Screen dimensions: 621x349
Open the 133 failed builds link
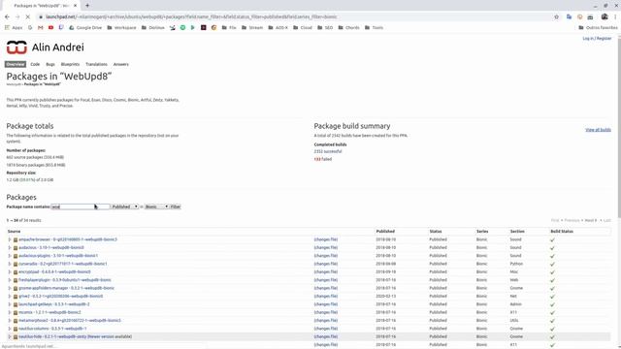click(x=323, y=159)
